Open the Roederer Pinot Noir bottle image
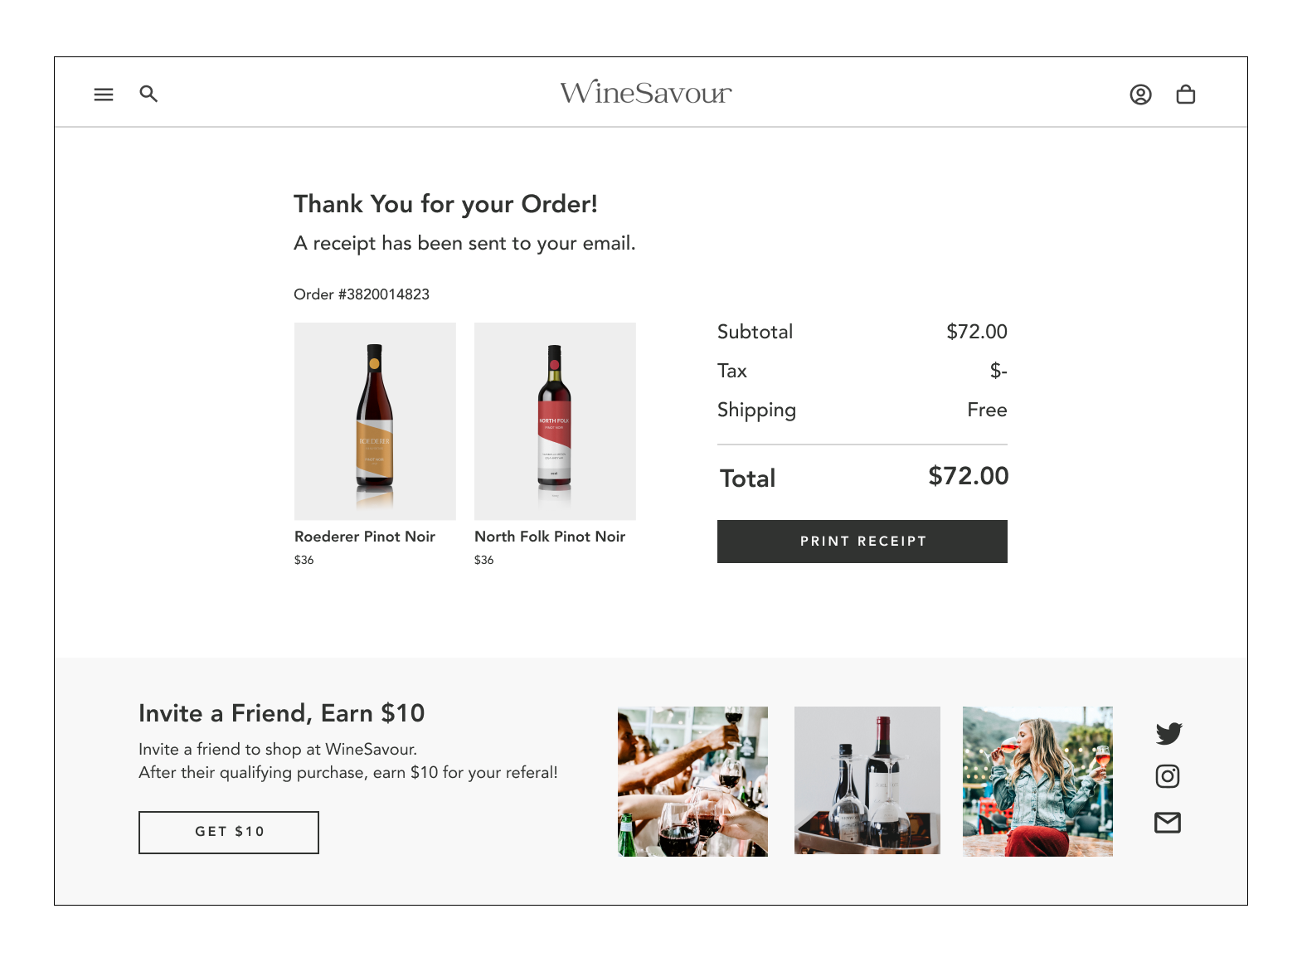1302x962 pixels. pos(375,421)
